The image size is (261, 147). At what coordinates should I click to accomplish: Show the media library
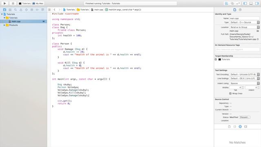246,127
